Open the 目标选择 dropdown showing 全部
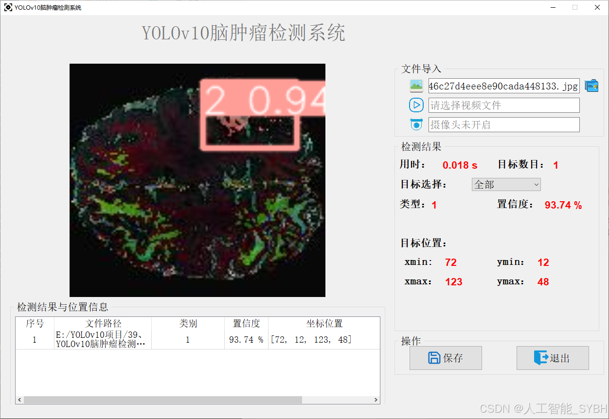 [x=506, y=184]
